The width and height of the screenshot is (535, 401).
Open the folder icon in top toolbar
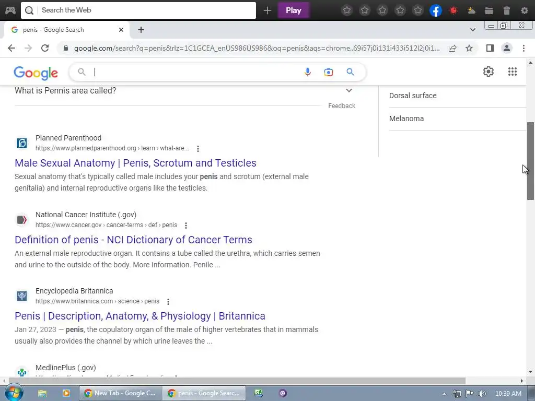(x=489, y=10)
